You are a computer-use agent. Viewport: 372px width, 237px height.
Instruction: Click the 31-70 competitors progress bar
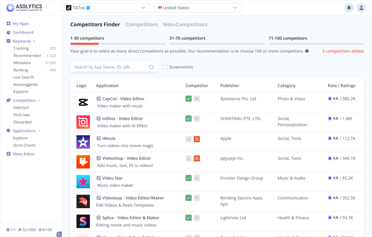[x=217, y=44]
